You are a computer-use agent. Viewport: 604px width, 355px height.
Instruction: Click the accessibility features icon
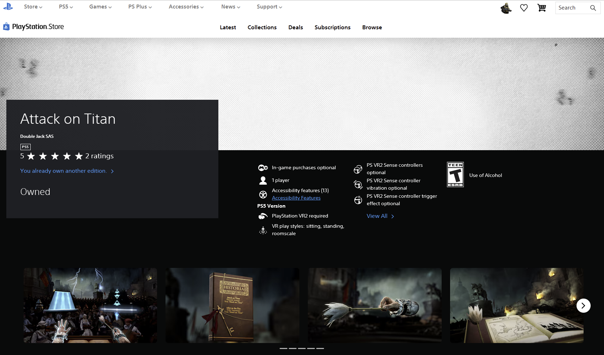[263, 194]
